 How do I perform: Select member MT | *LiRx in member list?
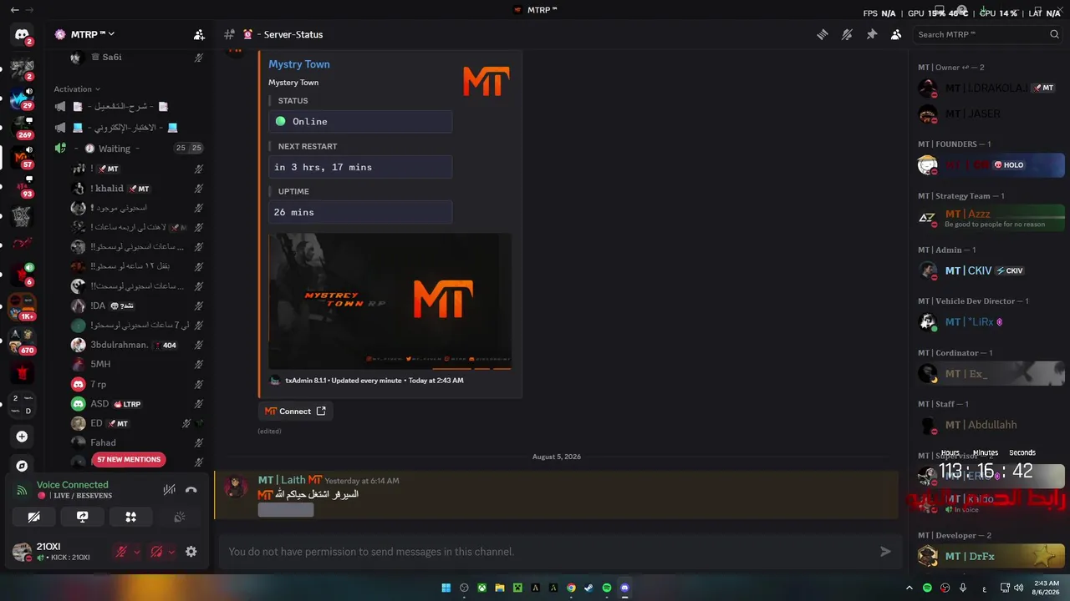[990, 322]
